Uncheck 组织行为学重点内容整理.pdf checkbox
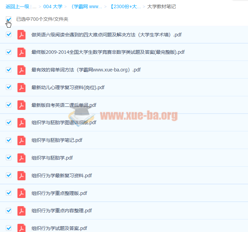248x232 pixels. 9,211
